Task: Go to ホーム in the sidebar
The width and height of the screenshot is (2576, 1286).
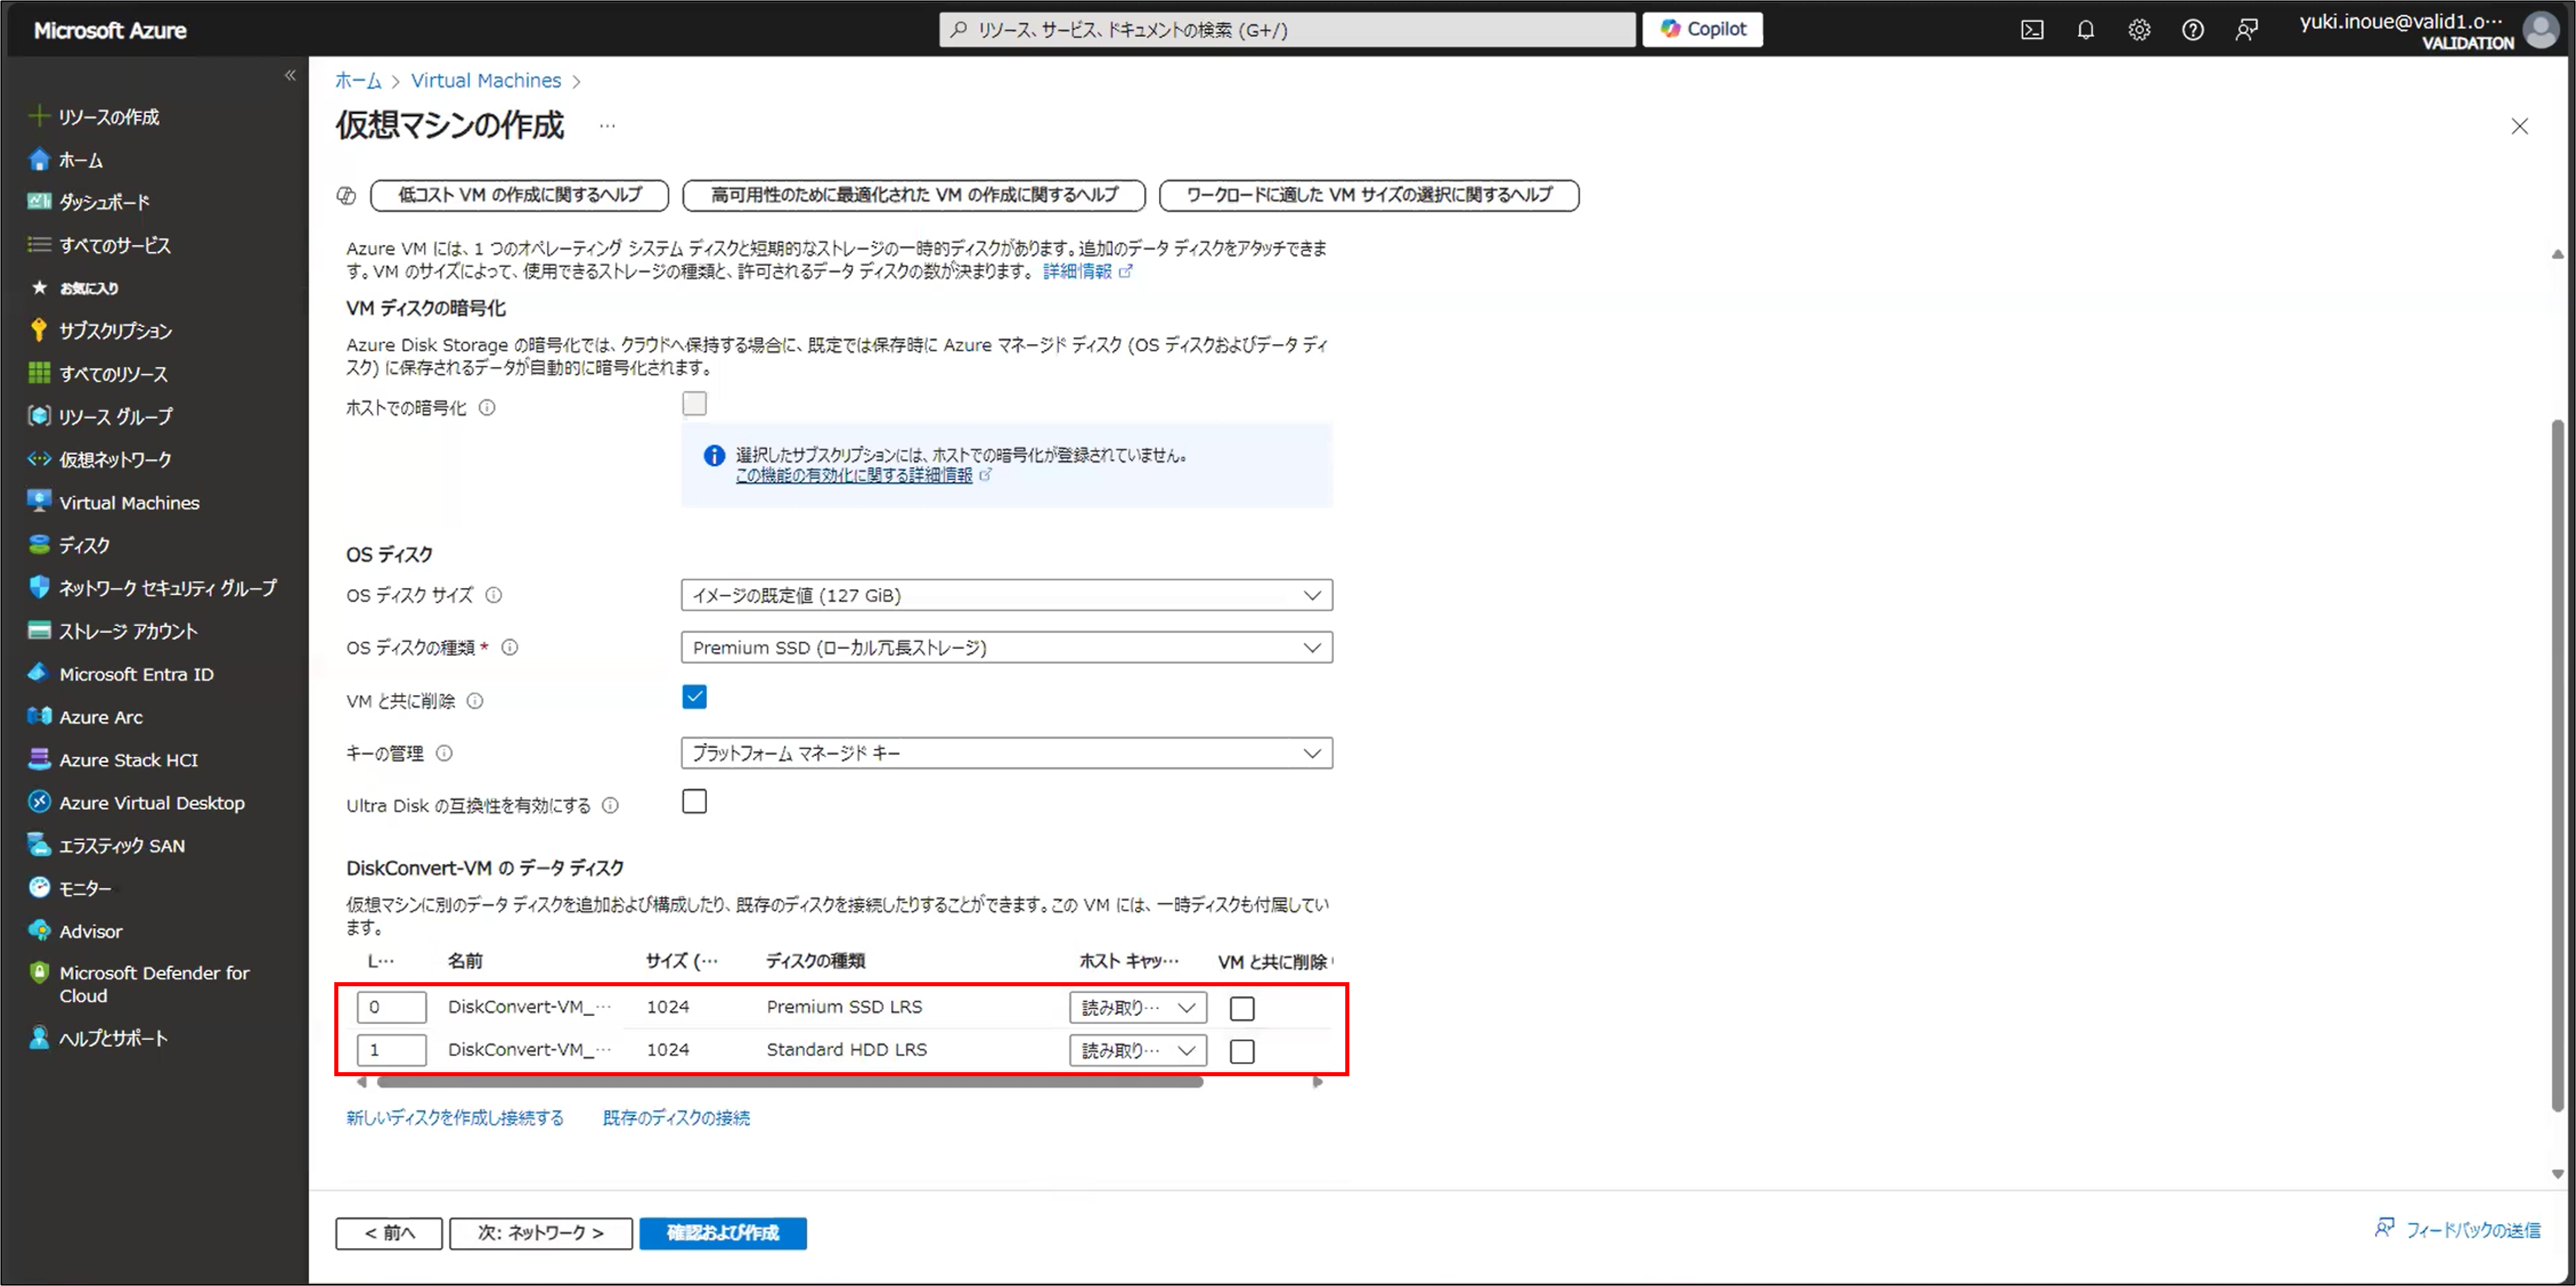Action: click(x=80, y=160)
